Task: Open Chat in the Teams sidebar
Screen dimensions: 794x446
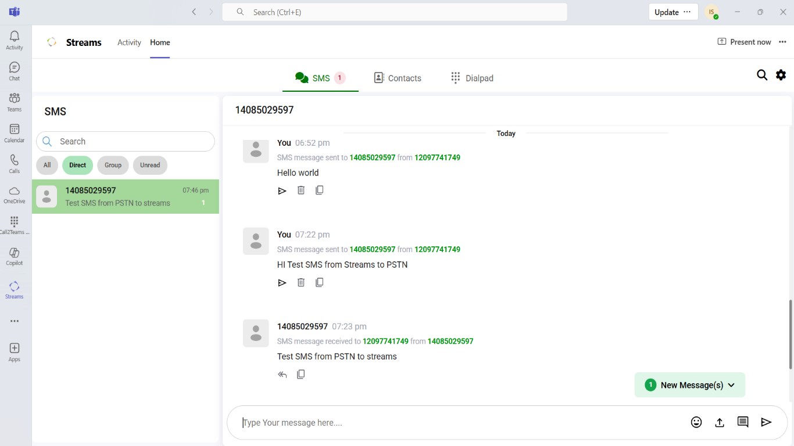Action: 15,71
